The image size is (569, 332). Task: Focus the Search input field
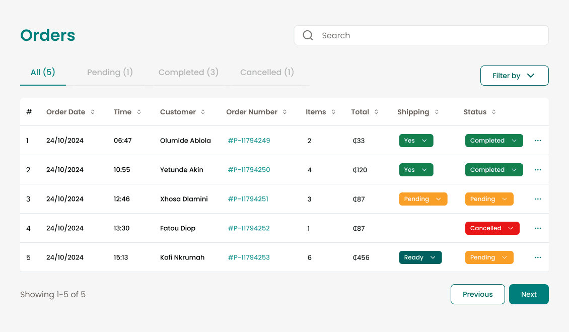click(421, 35)
